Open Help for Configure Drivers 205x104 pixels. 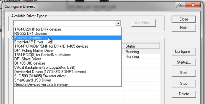[x=184, y=28]
